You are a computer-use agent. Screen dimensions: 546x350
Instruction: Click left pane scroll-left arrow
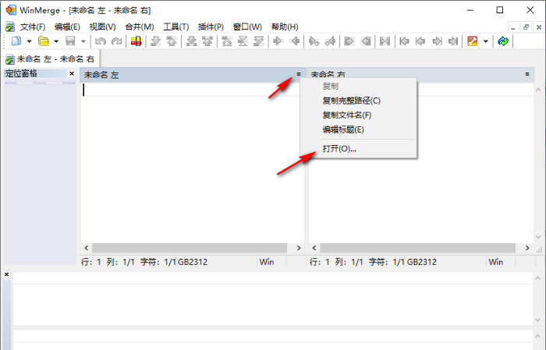tap(87, 248)
